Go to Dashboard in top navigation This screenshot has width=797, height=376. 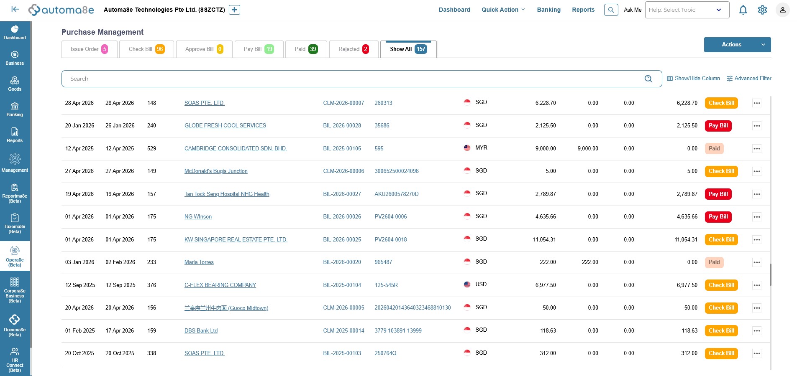pos(454,10)
